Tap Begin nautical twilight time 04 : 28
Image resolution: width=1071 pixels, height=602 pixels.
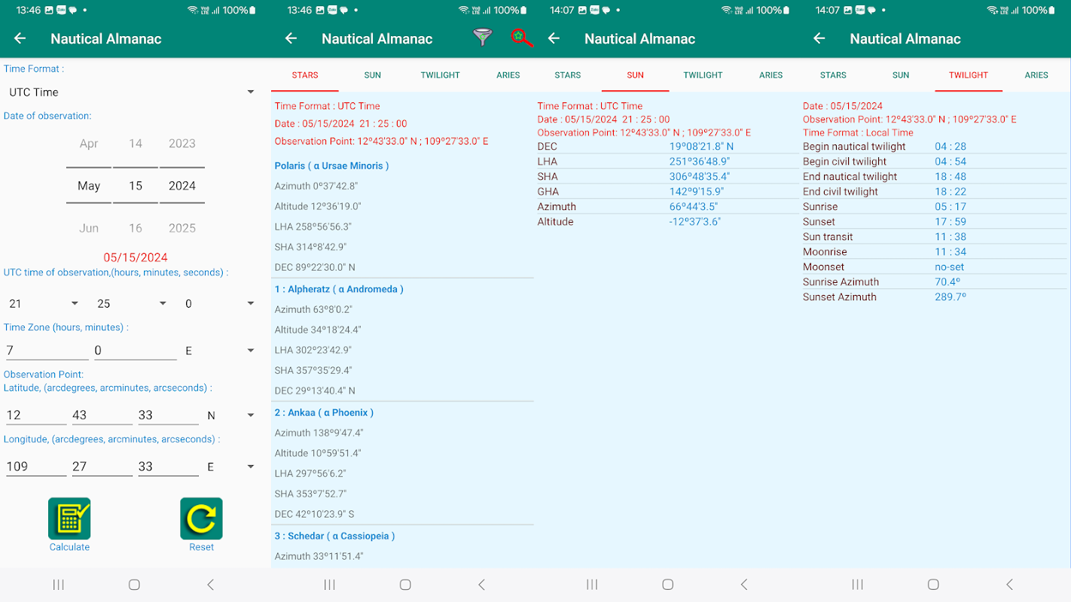950,147
